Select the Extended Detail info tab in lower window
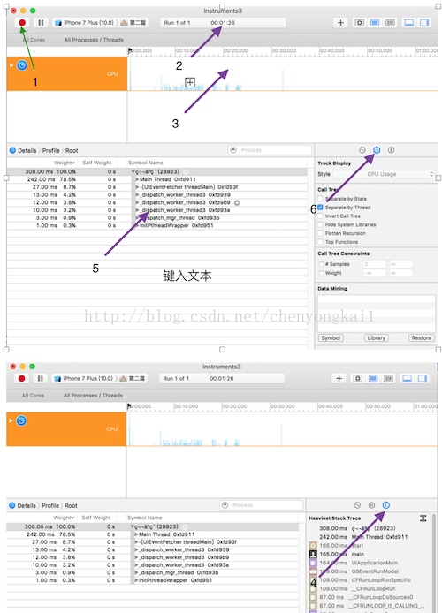This screenshot has height=613, width=442. [x=386, y=505]
